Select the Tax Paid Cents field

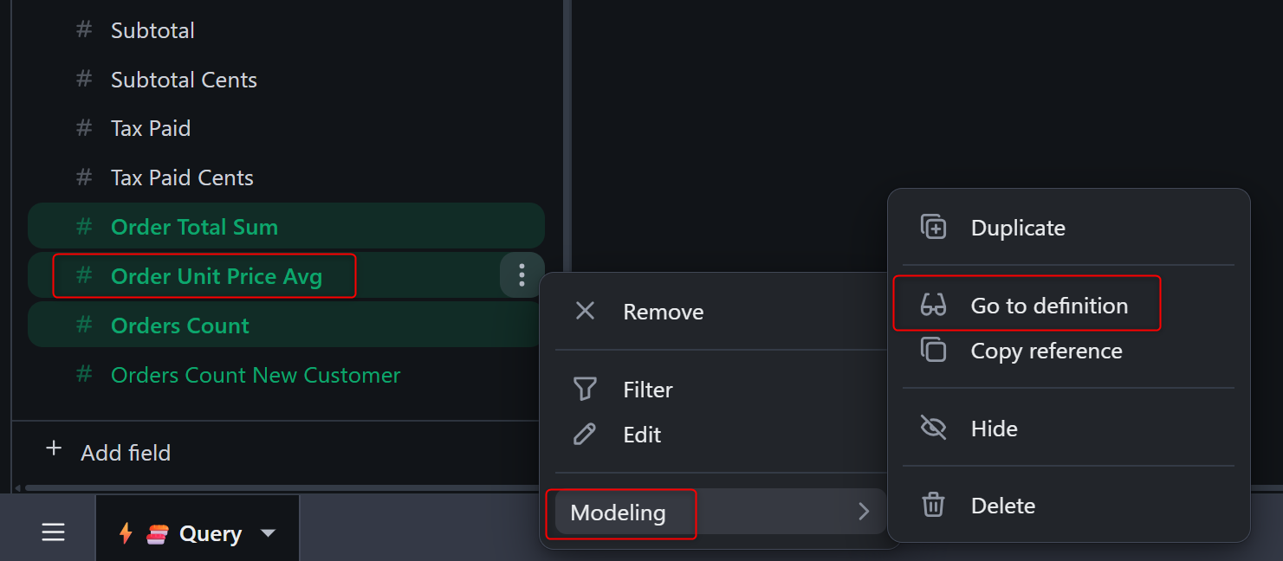[182, 177]
